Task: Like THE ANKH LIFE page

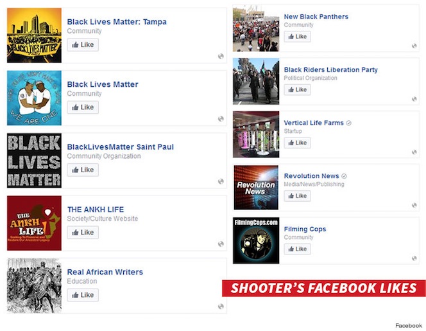Action: [x=83, y=233]
